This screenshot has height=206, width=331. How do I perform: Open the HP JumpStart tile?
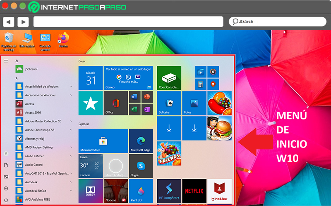point(169,191)
